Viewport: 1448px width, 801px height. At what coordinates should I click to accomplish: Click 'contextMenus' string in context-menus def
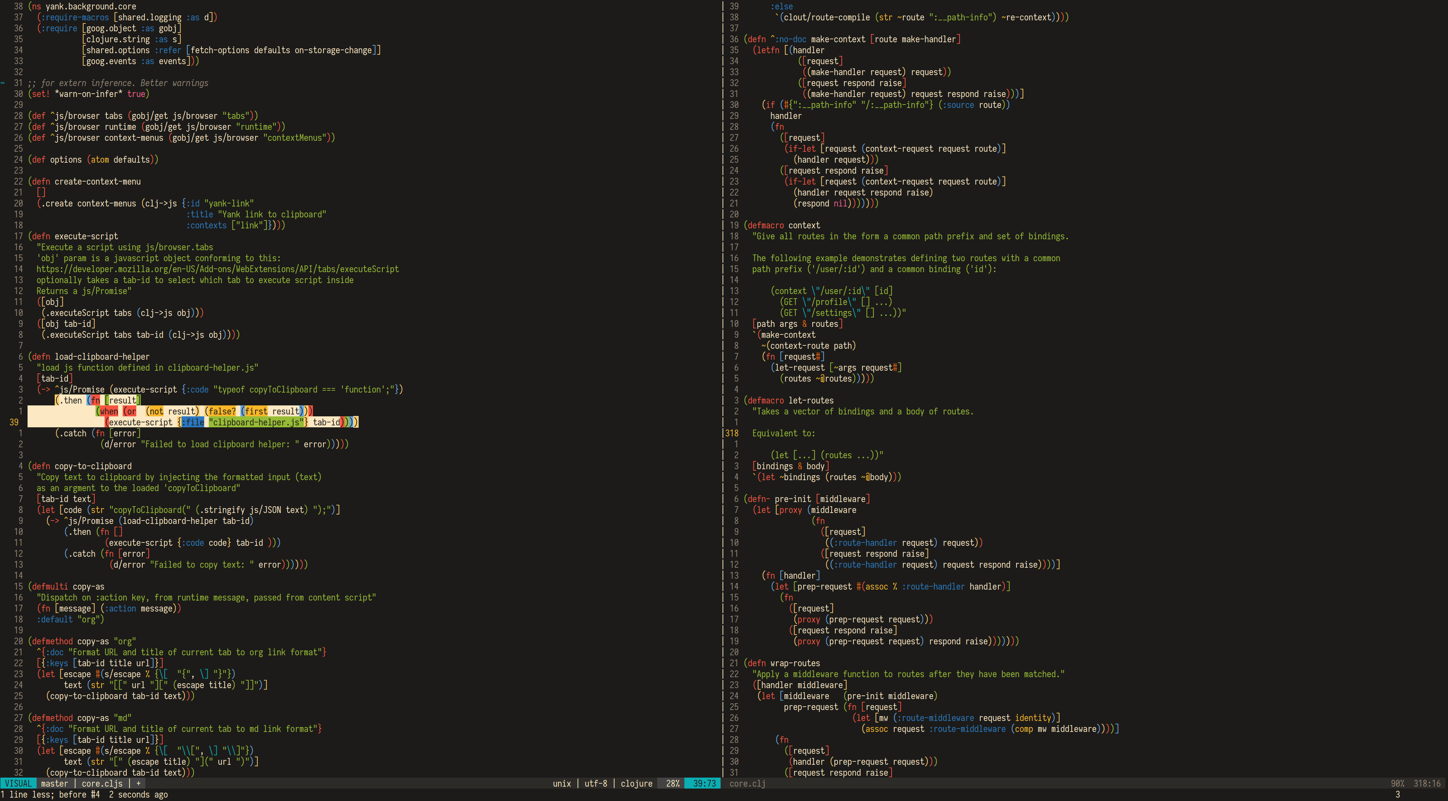(294, 138)
